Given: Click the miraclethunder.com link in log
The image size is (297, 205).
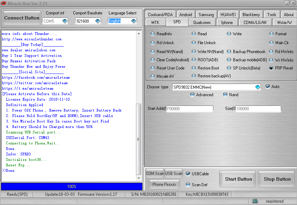Looking at the screenshot, I should click(32, 39).
